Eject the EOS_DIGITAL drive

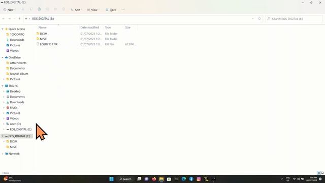coord(111,10)
